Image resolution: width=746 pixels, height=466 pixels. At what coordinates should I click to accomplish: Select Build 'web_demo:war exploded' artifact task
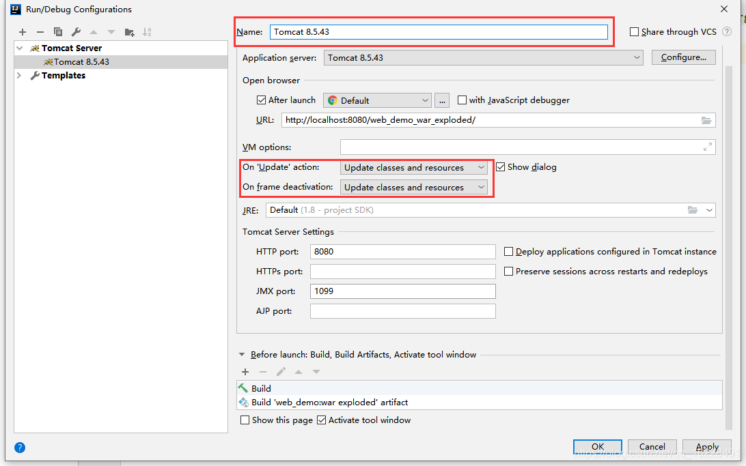[479, 403]
